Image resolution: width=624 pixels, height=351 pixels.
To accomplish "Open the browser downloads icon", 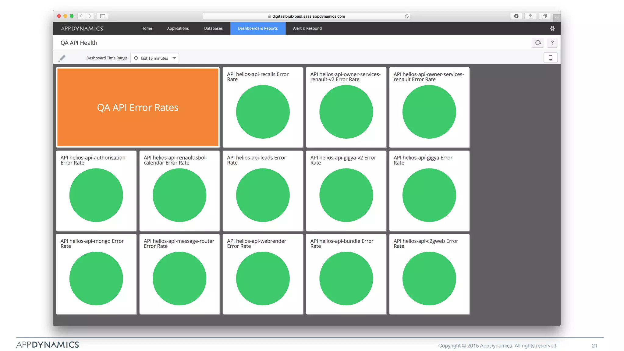I will click(516, 16).
